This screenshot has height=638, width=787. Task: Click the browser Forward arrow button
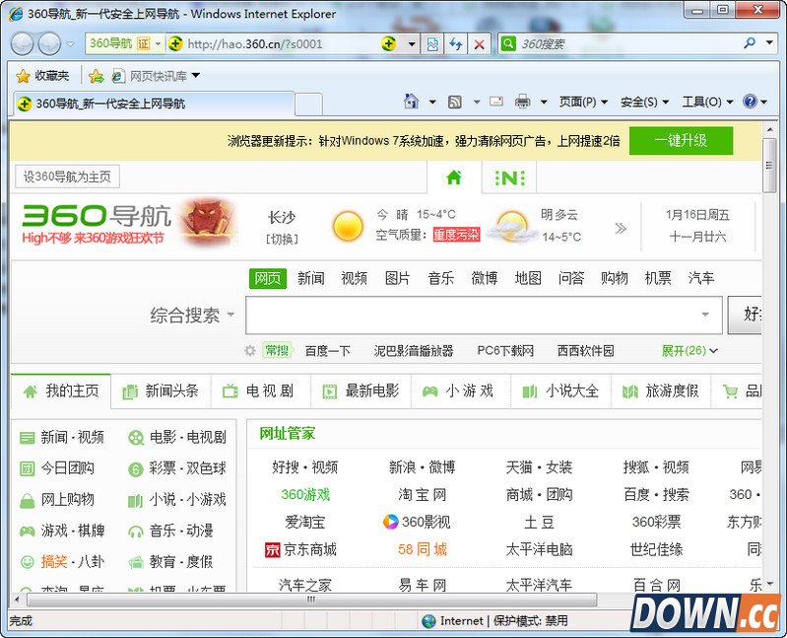(x=49, y=43)
